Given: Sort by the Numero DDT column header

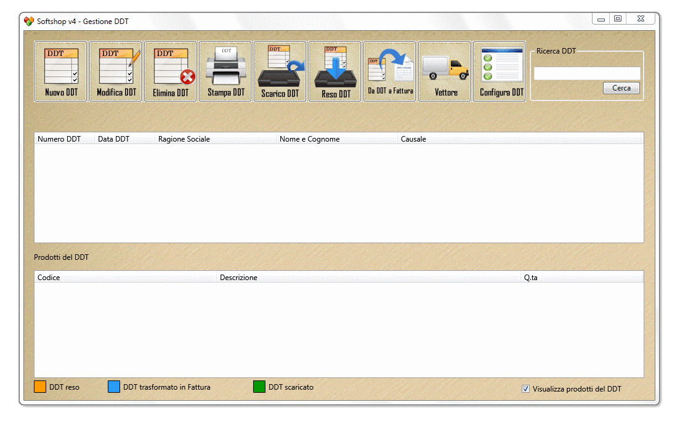Looking at the screenshot, I should [58, 139].
